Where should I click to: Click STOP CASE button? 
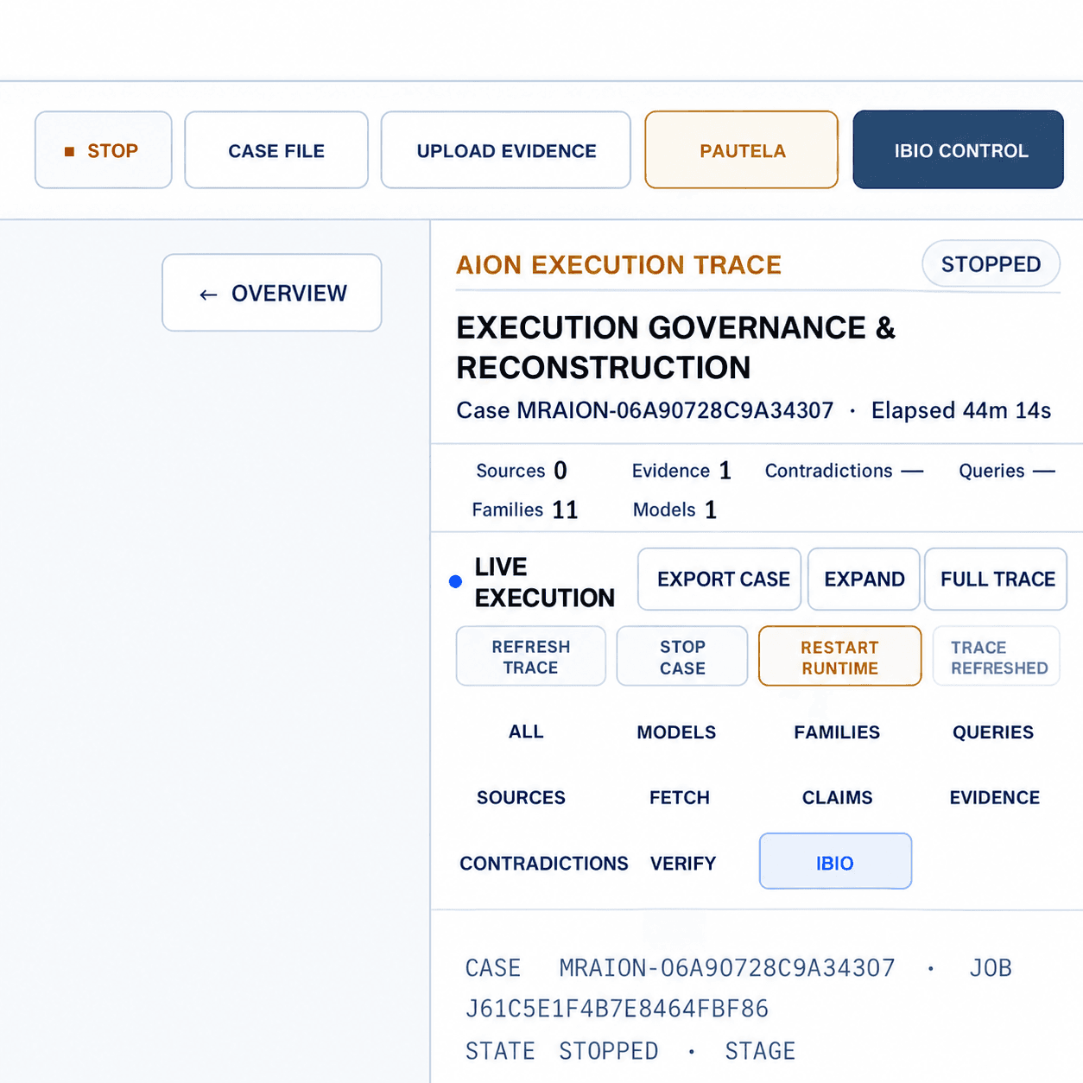682,656
